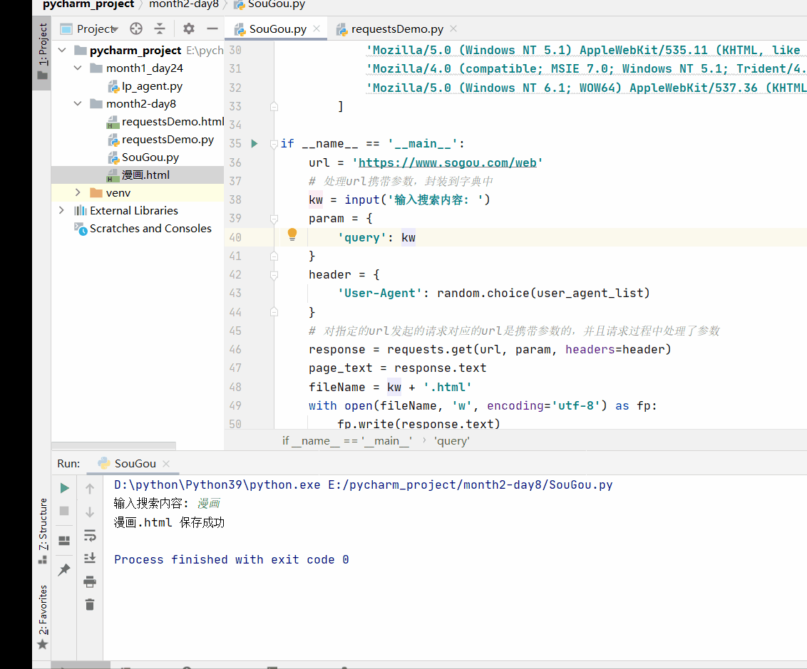This screenshot has height=669, width=807.
Task: Click the Favorites star icon
Action: (x=43, y=644)
